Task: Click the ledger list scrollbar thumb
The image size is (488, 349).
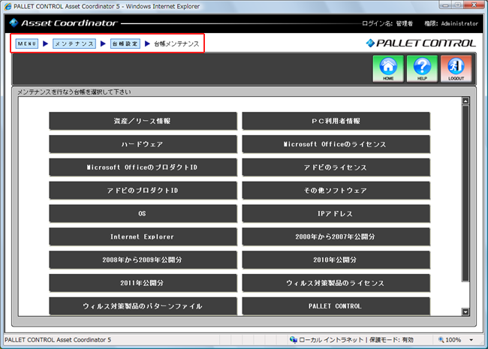Action: (465, 193)
